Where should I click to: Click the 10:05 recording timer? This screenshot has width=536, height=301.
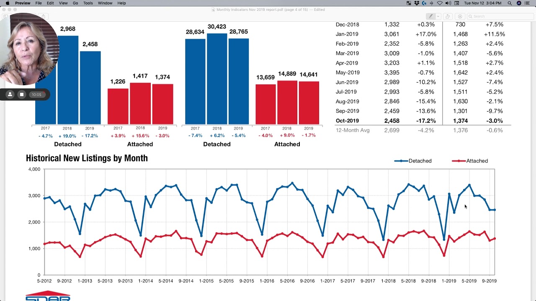37,94
